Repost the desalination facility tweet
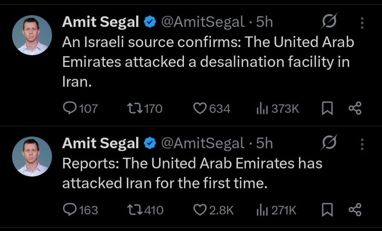The image size is (382, 231). click(x=132, y=109)
